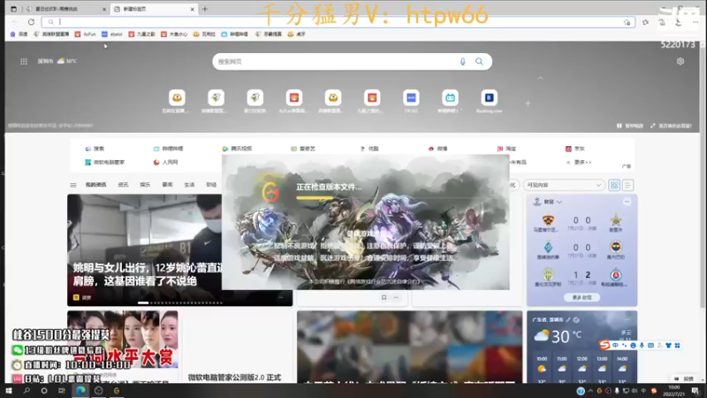Viewport: 707px width, 398px height.
Task: Switch to the 娱乐 feed tab
Action: coord(145,185)
